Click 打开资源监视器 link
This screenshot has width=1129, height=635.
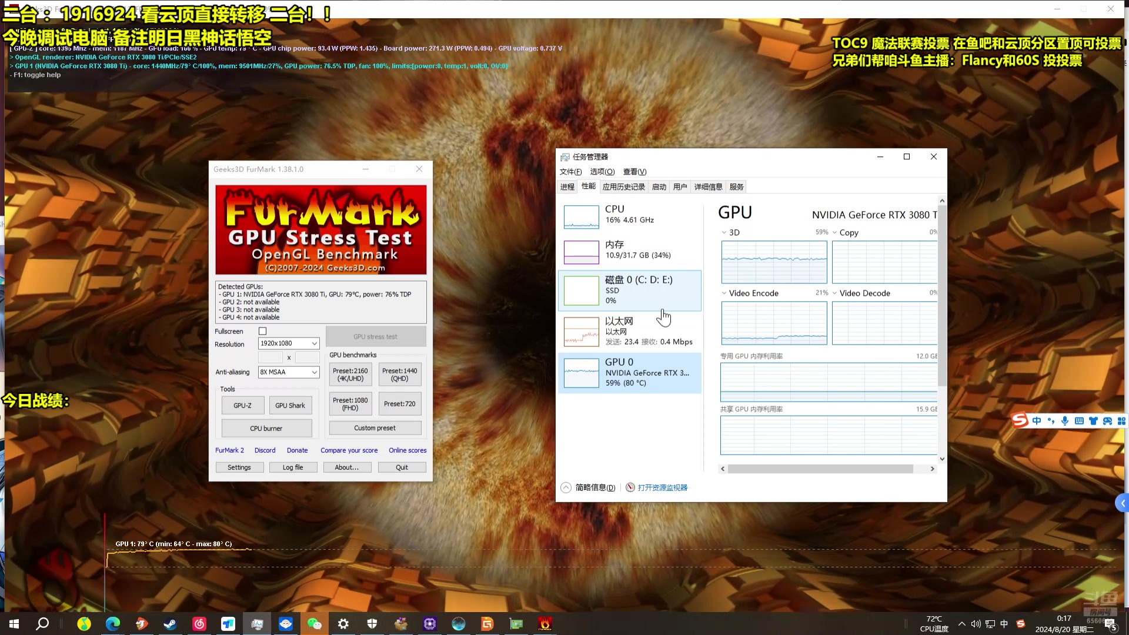[x=663, y=487]
